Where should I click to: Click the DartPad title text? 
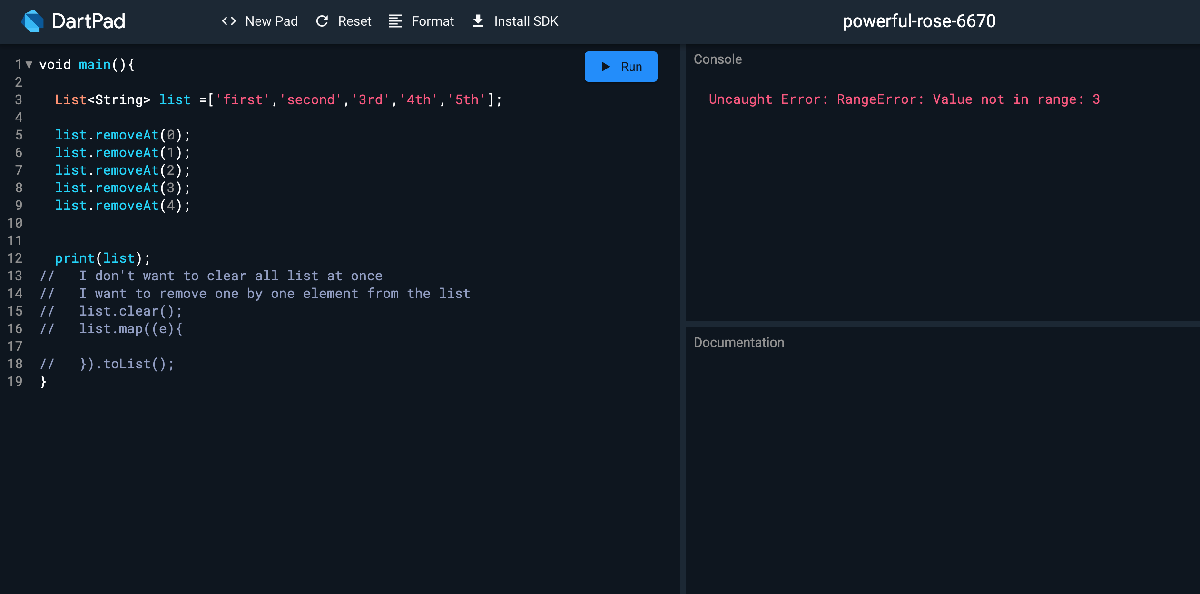tap(89, 21)
